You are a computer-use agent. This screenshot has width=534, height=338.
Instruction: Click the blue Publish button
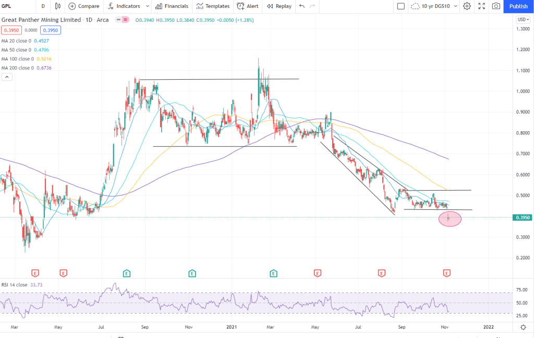[x=518, y=6]
